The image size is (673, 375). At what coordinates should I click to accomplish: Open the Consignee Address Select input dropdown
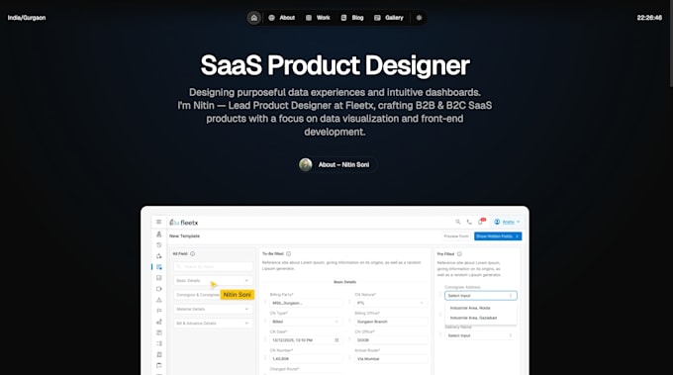(481, 296)
